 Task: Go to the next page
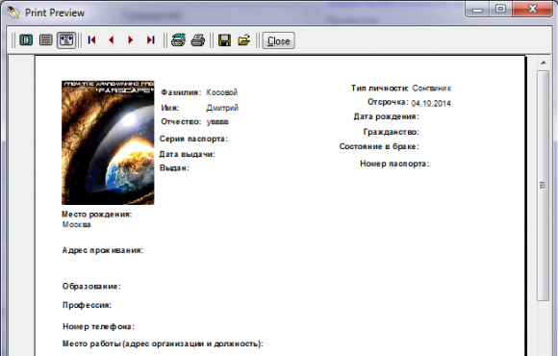(x=131, y=39)
